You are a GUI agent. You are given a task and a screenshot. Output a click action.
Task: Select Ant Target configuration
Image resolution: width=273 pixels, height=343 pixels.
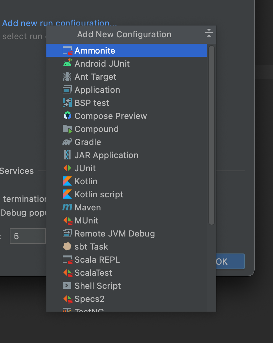[x=127, y=77]
